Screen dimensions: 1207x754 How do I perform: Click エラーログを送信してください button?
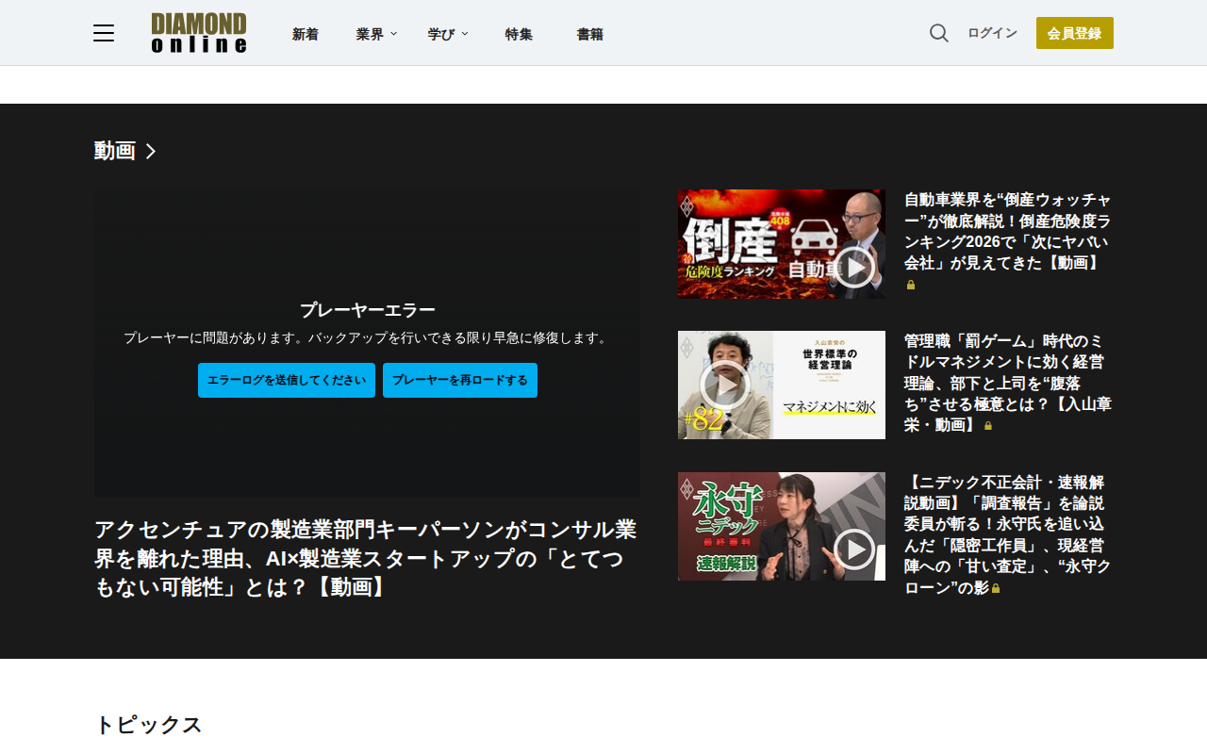tap(287, 380)
